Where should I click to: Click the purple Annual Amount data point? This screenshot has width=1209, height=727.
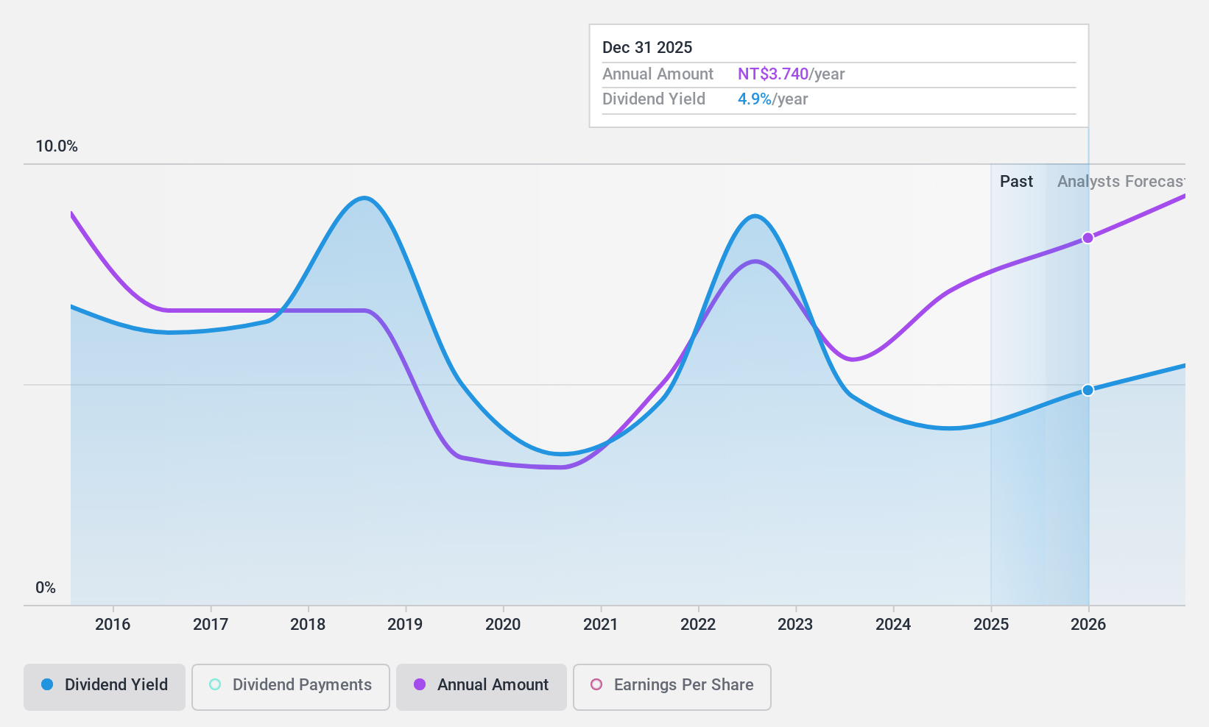pos(1088,238)
